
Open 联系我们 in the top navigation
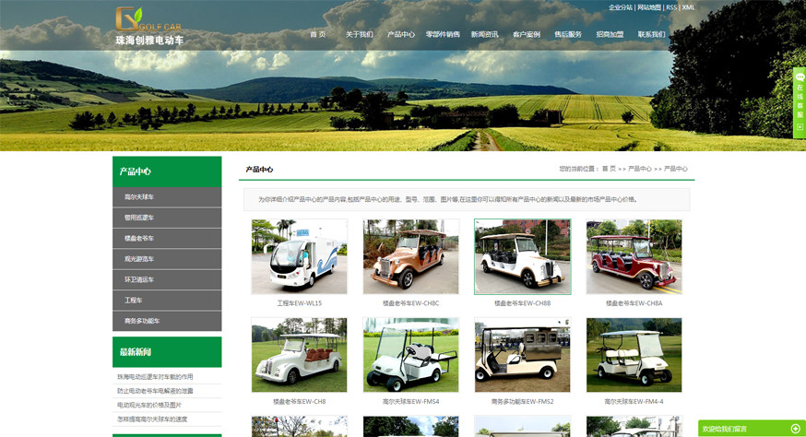click(x=651, y=34)
